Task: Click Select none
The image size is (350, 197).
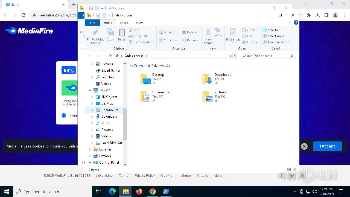Action: [x=273, y=36]
